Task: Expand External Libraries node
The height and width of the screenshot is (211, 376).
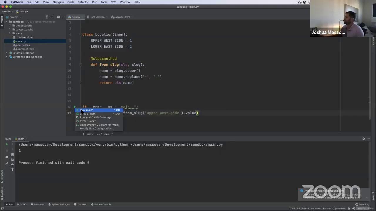Action: point(6,53)
